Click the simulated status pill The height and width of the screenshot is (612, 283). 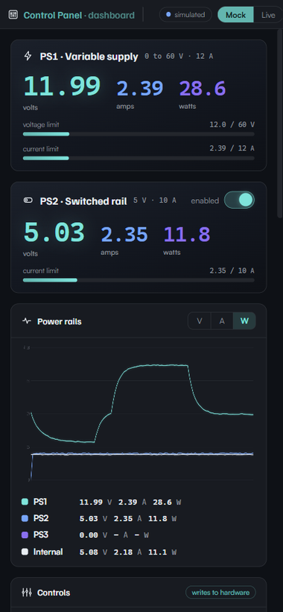coord(185,15)
